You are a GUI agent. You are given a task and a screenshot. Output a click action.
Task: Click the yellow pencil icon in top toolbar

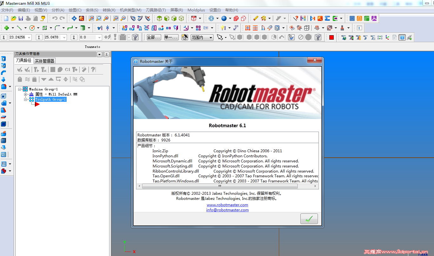click(256, 18)
